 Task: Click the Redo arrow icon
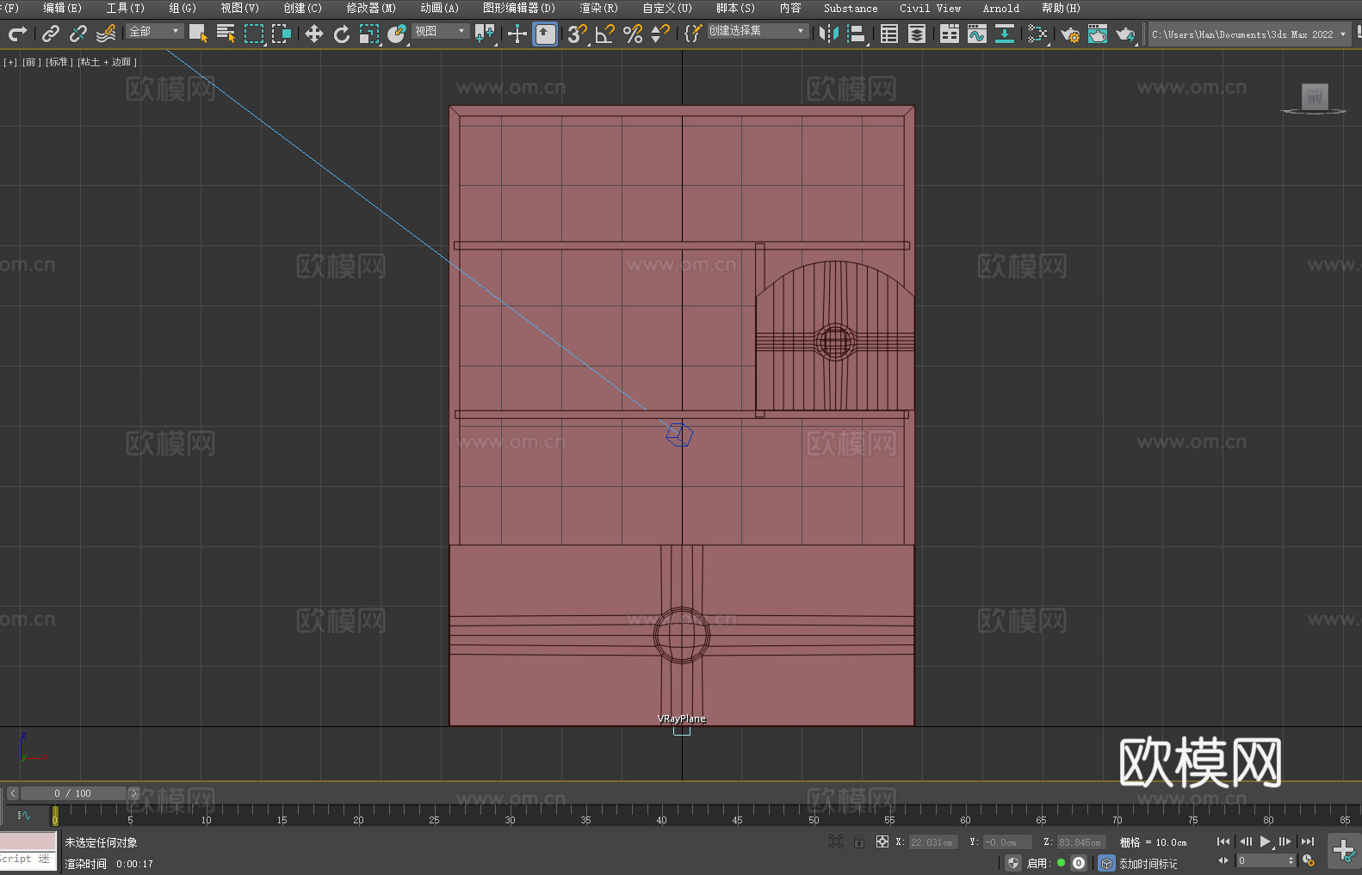[x=17, y=34]
